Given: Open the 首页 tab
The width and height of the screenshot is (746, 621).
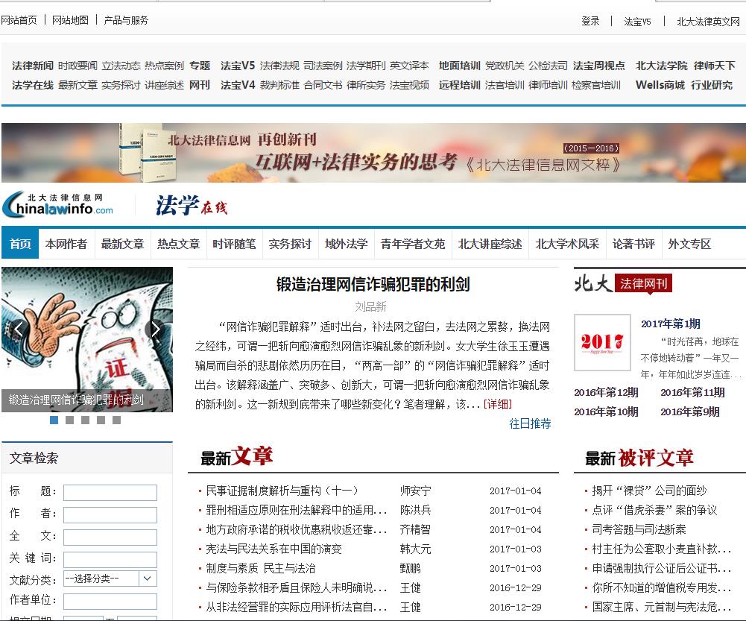Looking at the screenshot, I should tap(20, 244).
